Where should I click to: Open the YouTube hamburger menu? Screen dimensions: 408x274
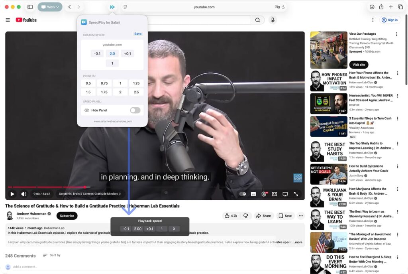point(8,20)
